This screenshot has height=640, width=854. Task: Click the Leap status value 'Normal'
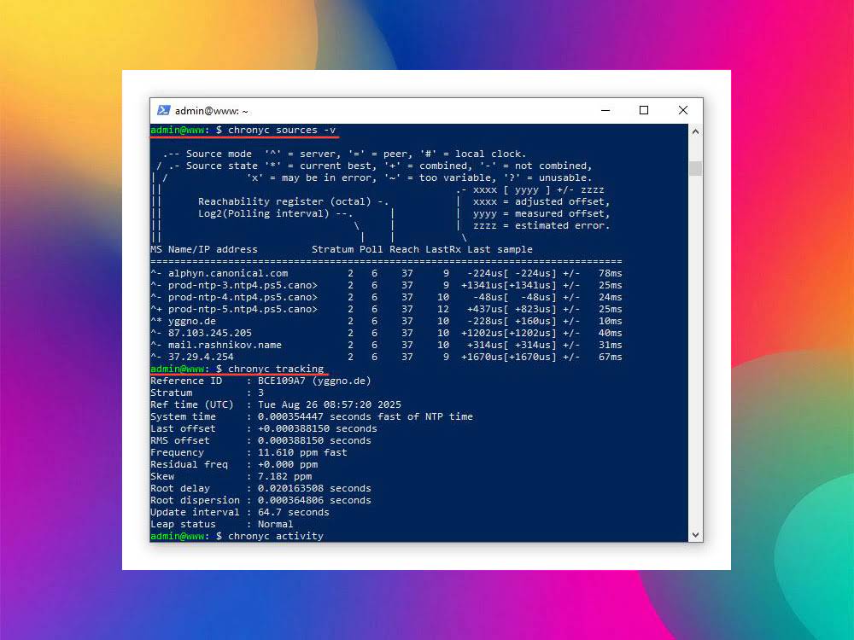276,525
